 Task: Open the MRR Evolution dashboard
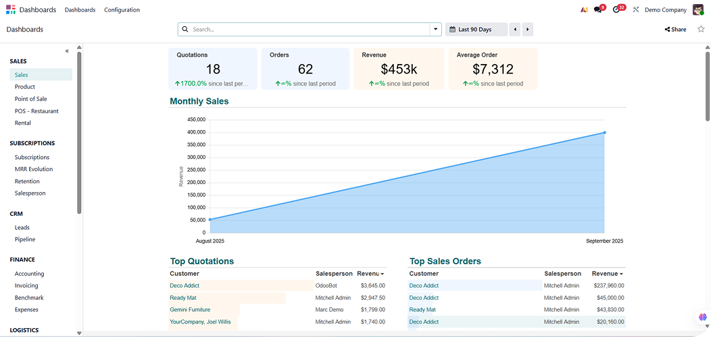click(x=34, y=169)
